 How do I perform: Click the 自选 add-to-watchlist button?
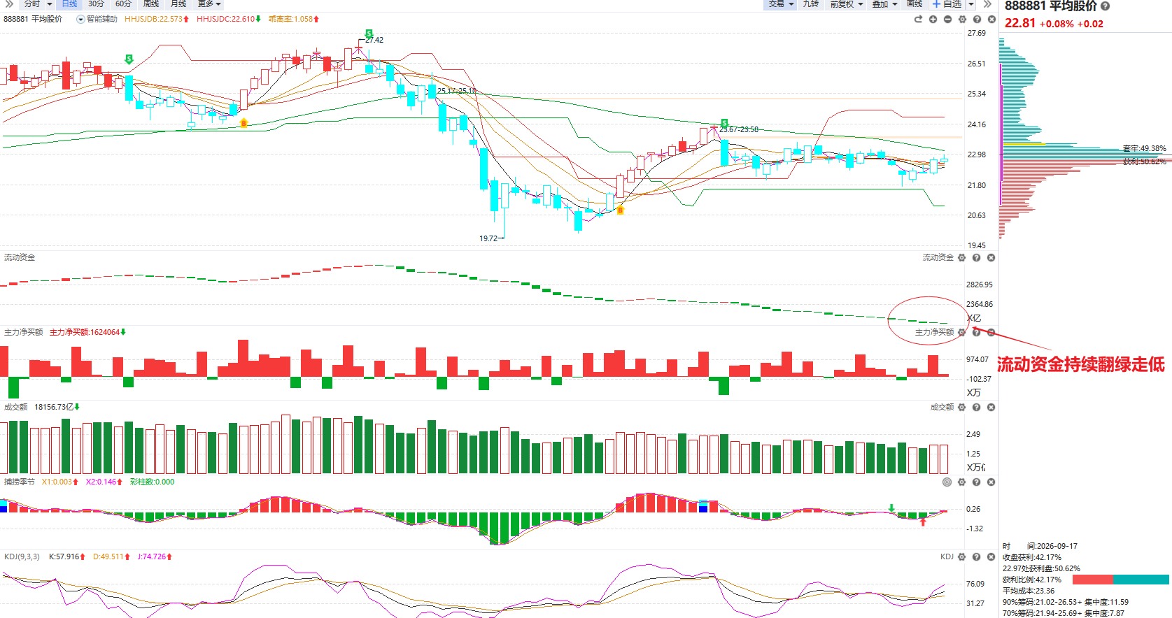[x=947, y=4]
